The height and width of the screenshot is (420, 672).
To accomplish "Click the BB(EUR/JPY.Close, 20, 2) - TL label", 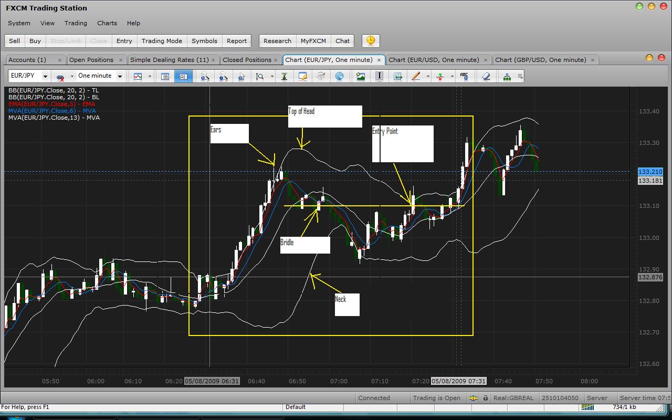I will coord(53,90).
